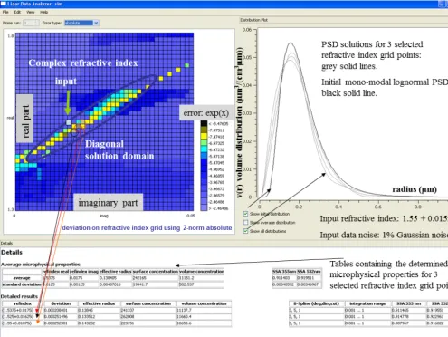This screenshot has width=448, height=337.
Task: Click volume concentration cell 10655.6
Action: pyautogui.click(x=204, y=323)
